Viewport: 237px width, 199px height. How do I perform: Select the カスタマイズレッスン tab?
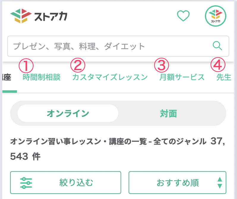pos(110,77)
